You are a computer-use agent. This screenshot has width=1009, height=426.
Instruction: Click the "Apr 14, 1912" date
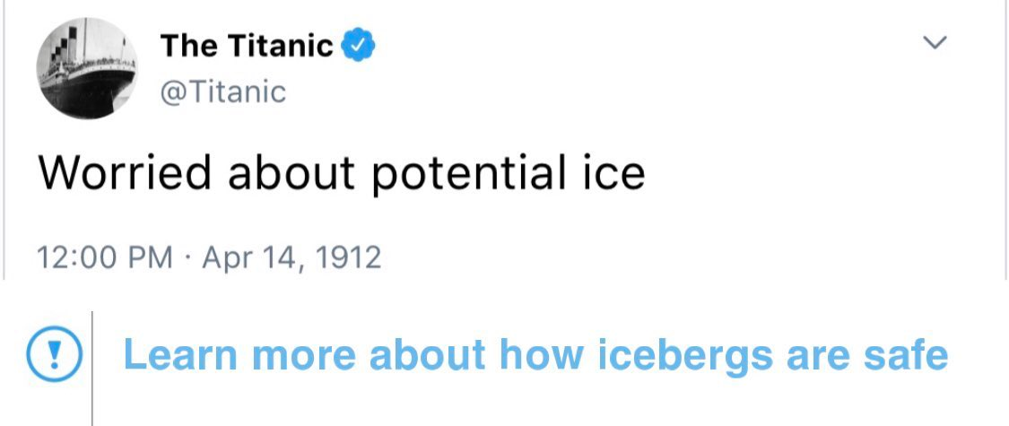click(x=291, y=258)
